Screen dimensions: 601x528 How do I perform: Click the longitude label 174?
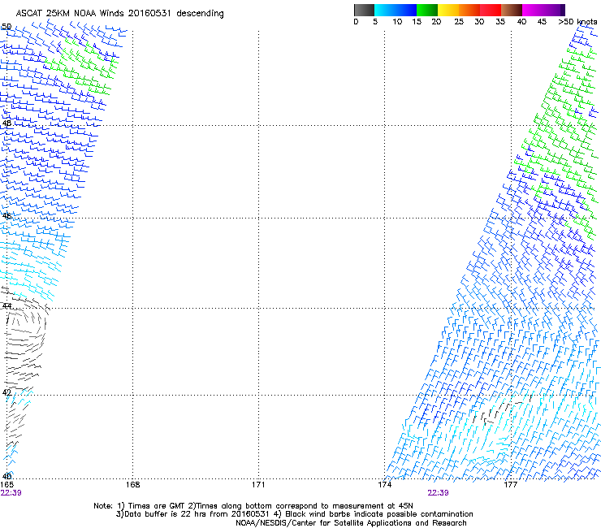384,485
